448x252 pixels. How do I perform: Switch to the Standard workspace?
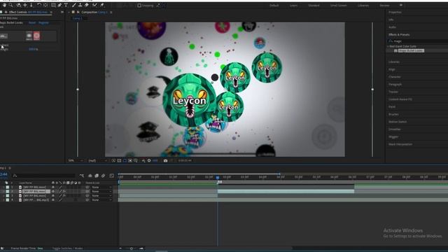pyautogui.click(x=314, y=6)
